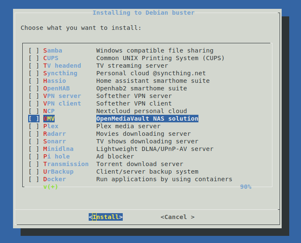
Task: Select the Sonarr entry name
Action: click(x=55, y=141)
